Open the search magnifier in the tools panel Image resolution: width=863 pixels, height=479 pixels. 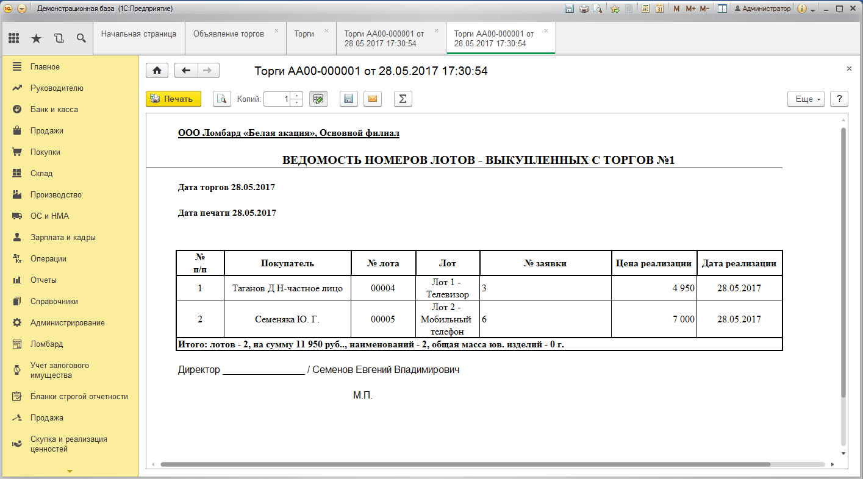point(81,38)
